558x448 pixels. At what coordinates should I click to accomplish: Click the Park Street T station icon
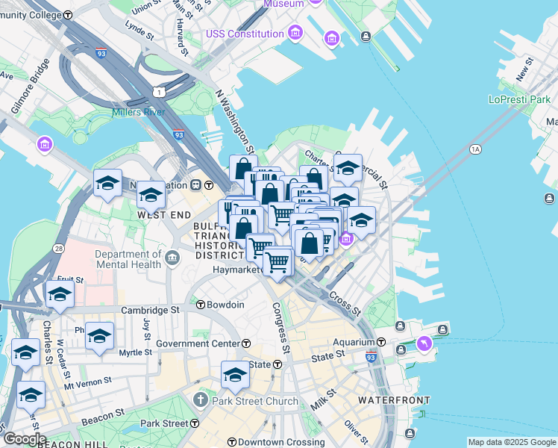[195, 423]
